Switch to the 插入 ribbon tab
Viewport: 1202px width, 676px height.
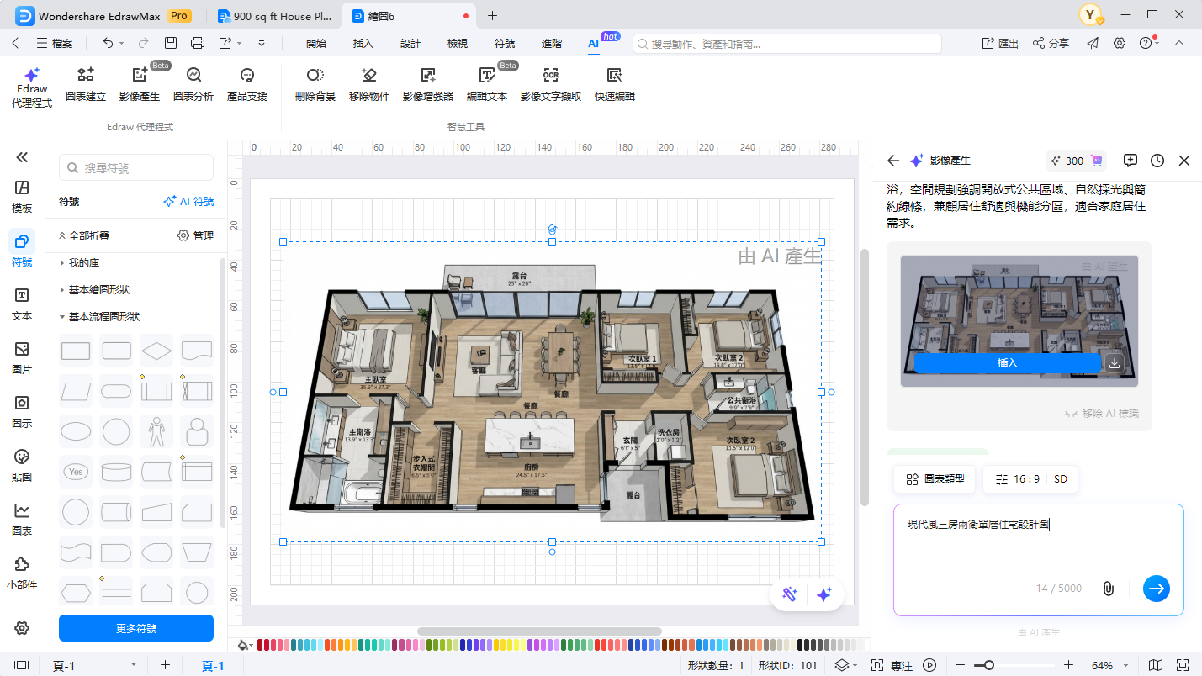pos(363,43)
